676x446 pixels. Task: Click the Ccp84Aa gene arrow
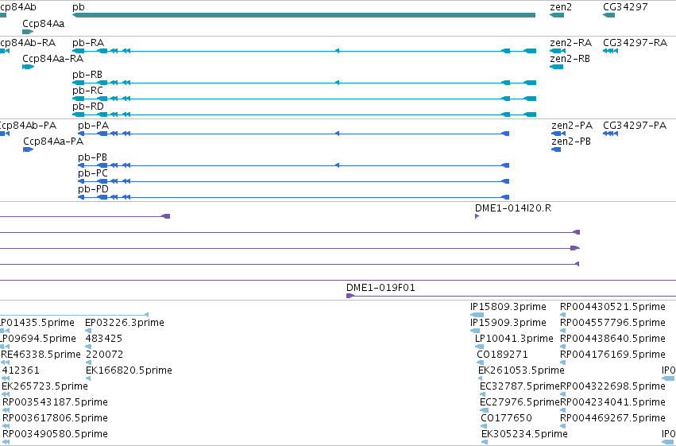pyautogui.click(x=28, y=32)
